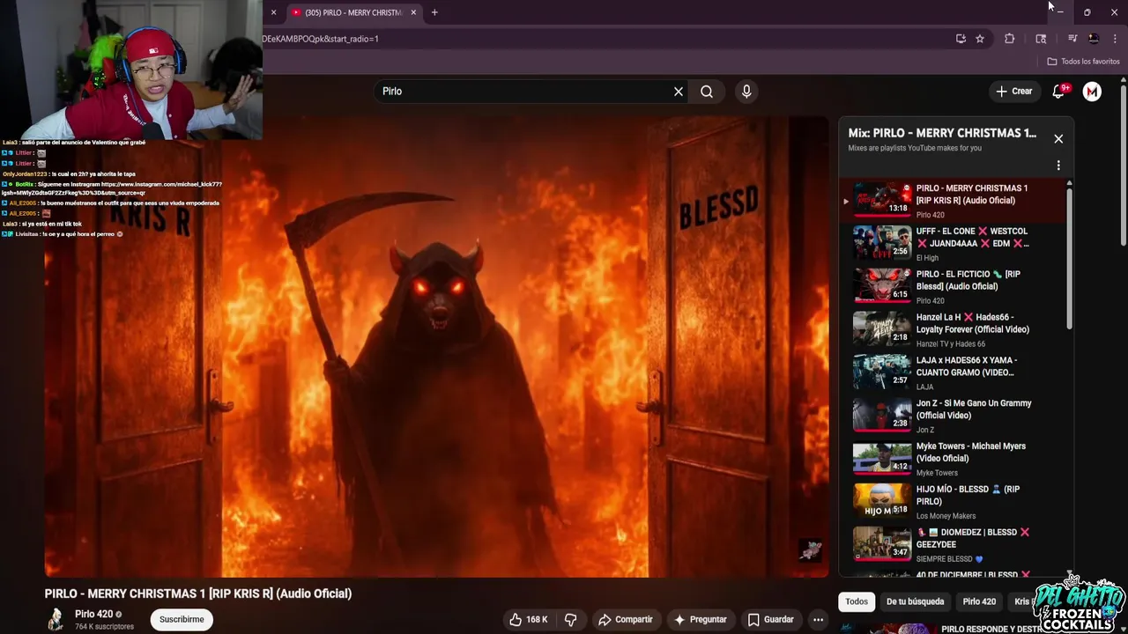Open a new browser tab

[434, 12]
